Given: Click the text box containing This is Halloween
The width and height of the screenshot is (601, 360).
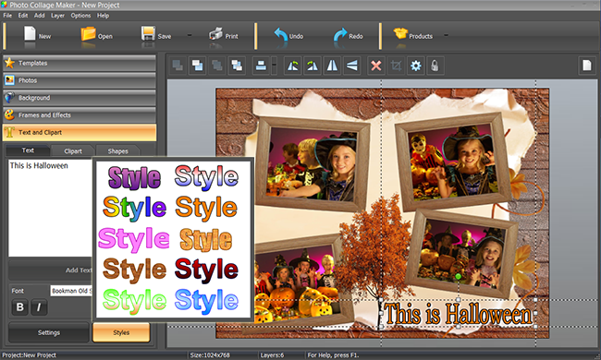Looking at the screenshot, I should (x=50, y=208).
